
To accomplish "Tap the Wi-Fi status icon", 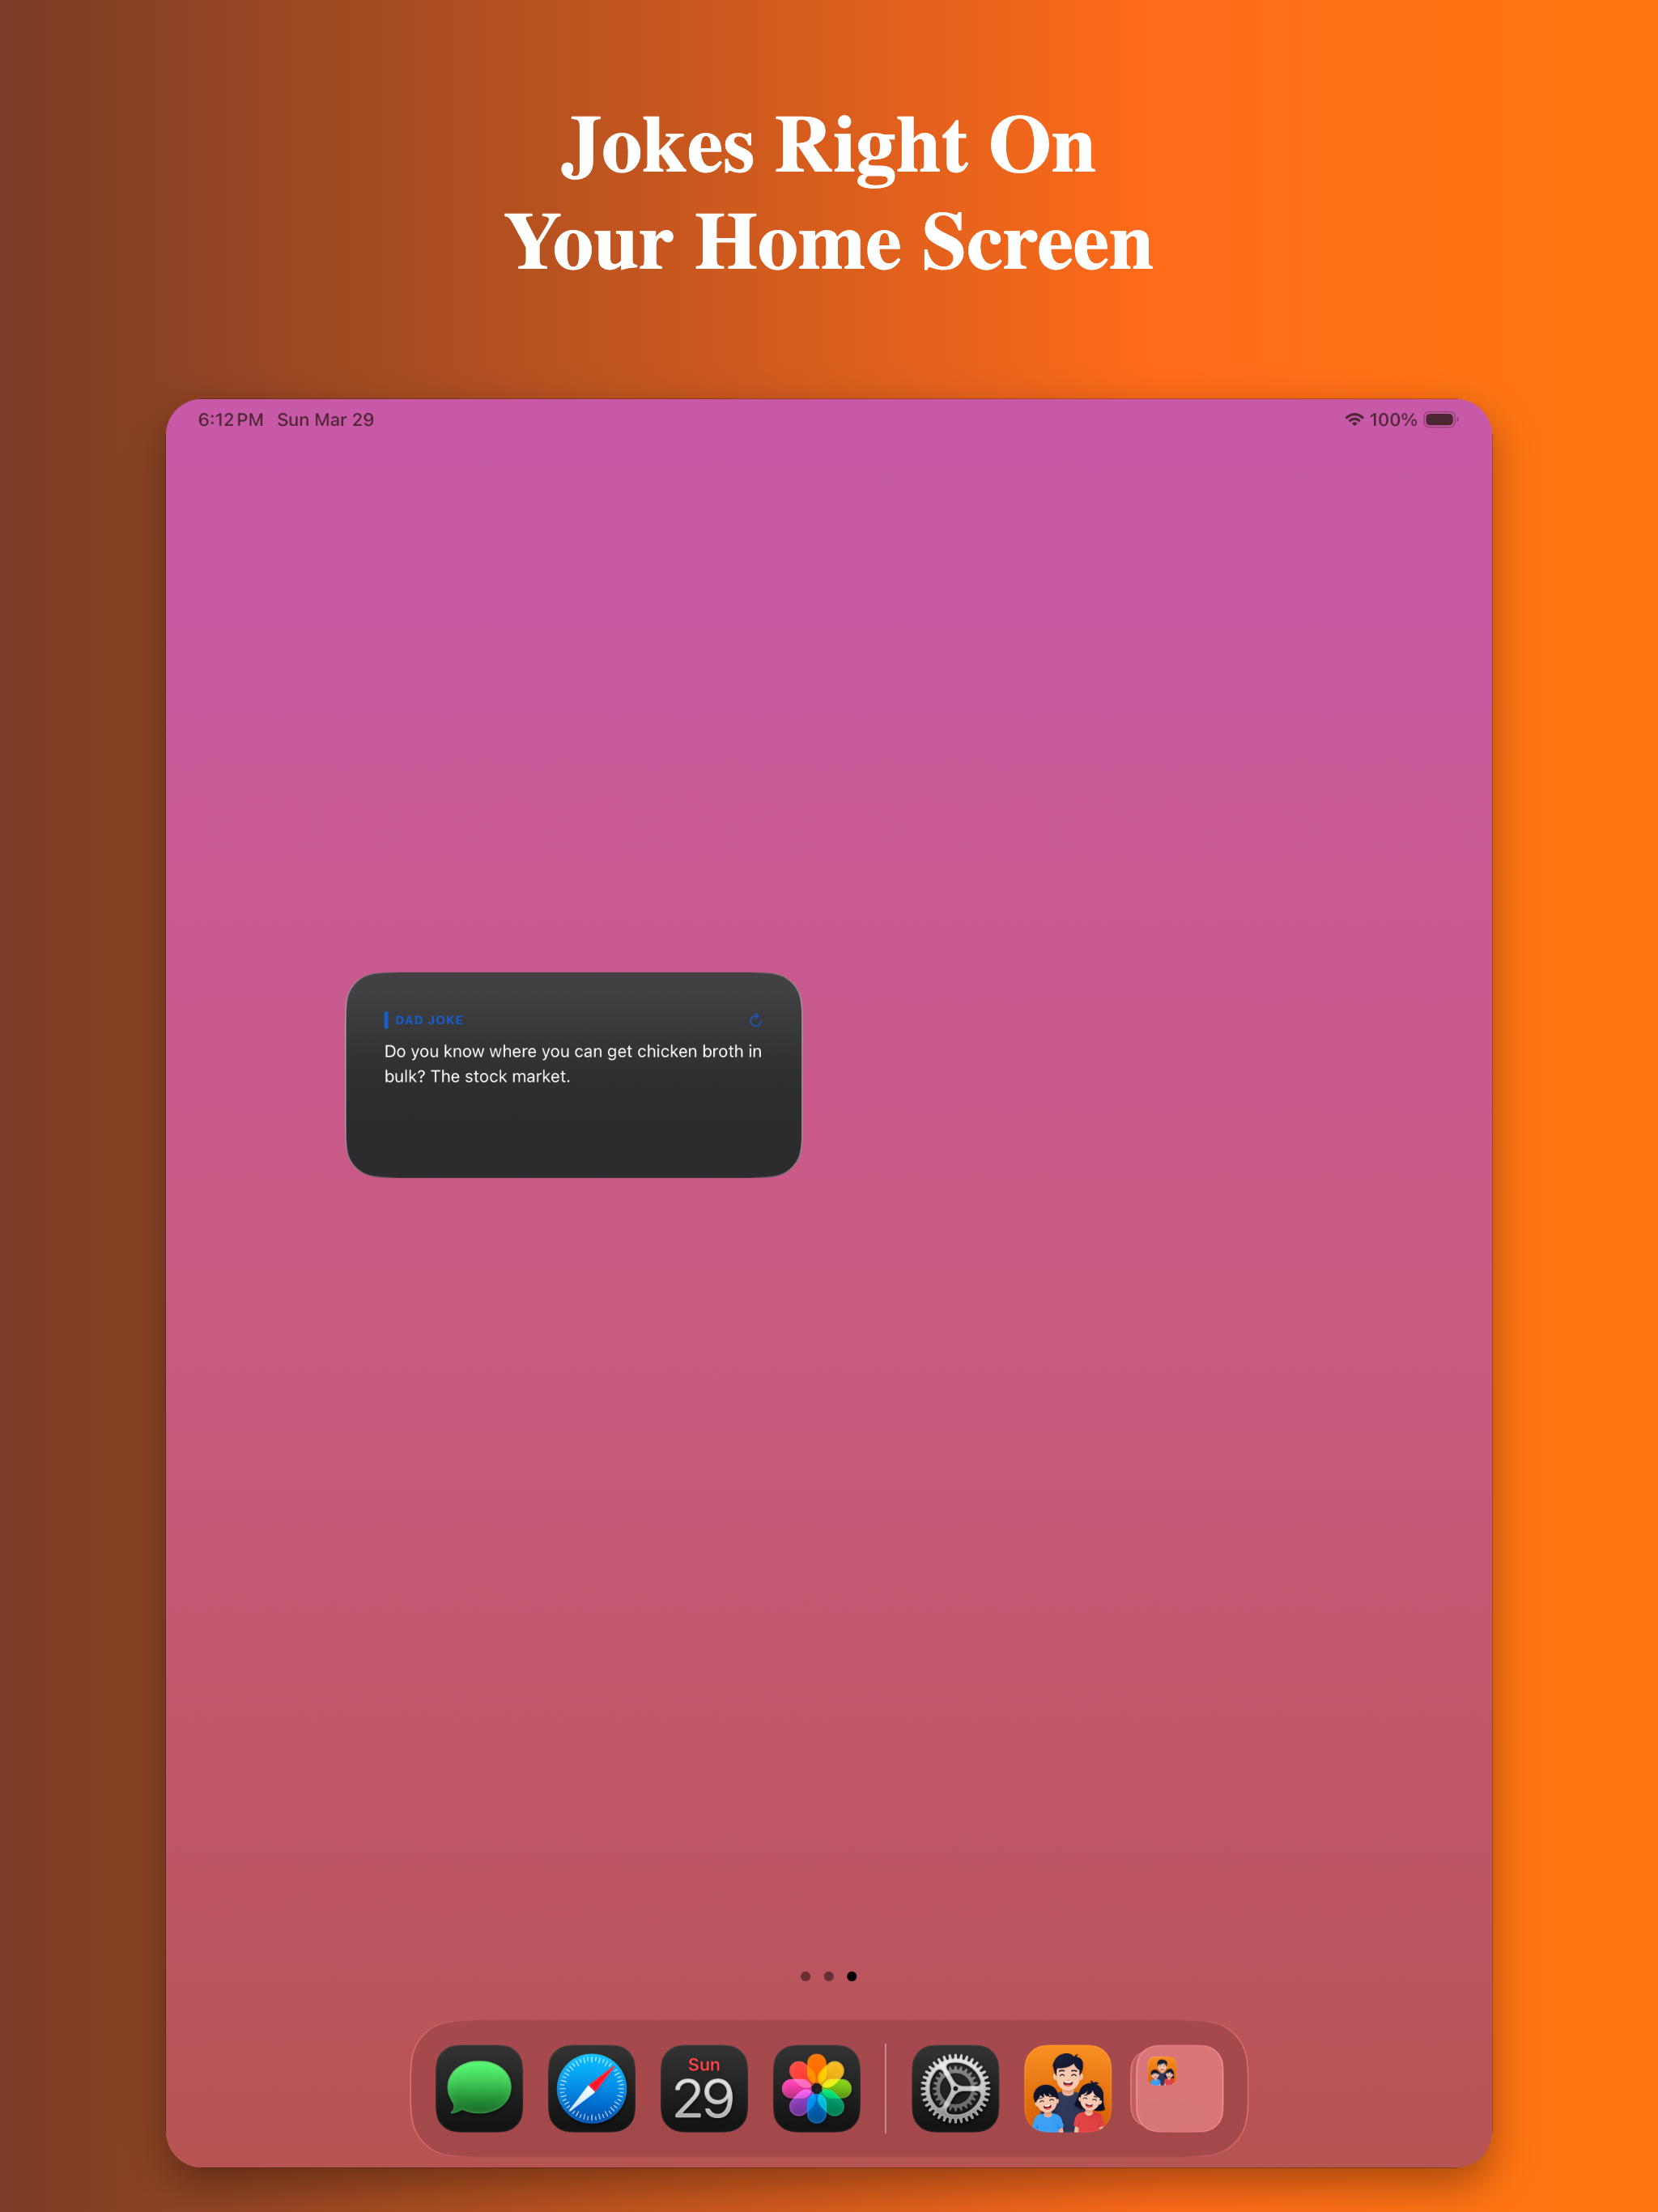I will pyautogui.click(x=1354, y=419).
